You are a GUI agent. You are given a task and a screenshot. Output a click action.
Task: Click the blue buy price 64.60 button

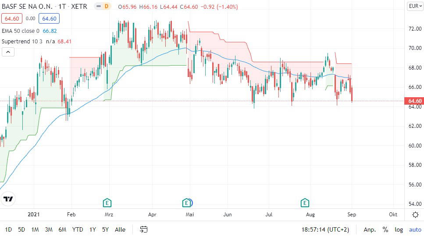coord(49,19)
